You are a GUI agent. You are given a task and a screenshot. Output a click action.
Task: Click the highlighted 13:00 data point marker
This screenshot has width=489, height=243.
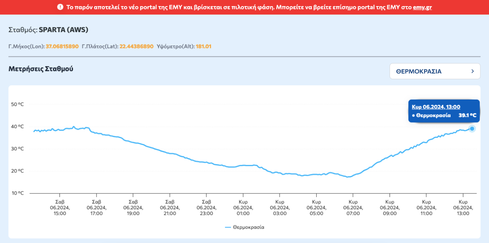(x=472, y=128)
